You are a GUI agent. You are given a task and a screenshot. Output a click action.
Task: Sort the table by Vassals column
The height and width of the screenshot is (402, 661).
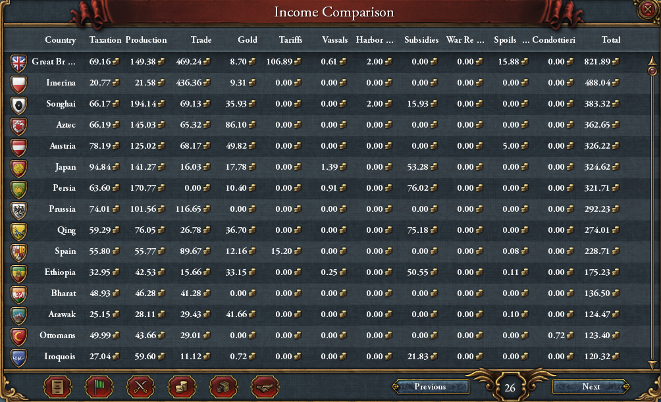pyautogui.click(x=334, y=39)
